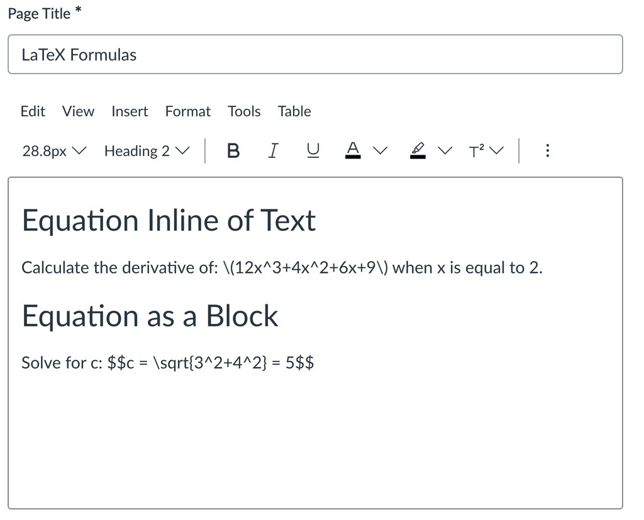Expand the superscript/subscript dropdown arrow

[x=497, y=151]
